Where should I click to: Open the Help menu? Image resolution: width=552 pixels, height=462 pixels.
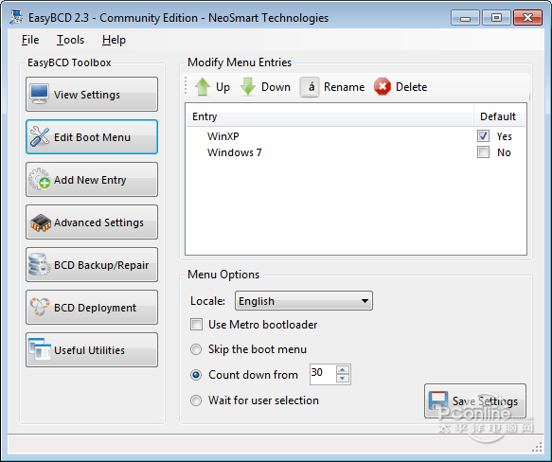point(114,40)
